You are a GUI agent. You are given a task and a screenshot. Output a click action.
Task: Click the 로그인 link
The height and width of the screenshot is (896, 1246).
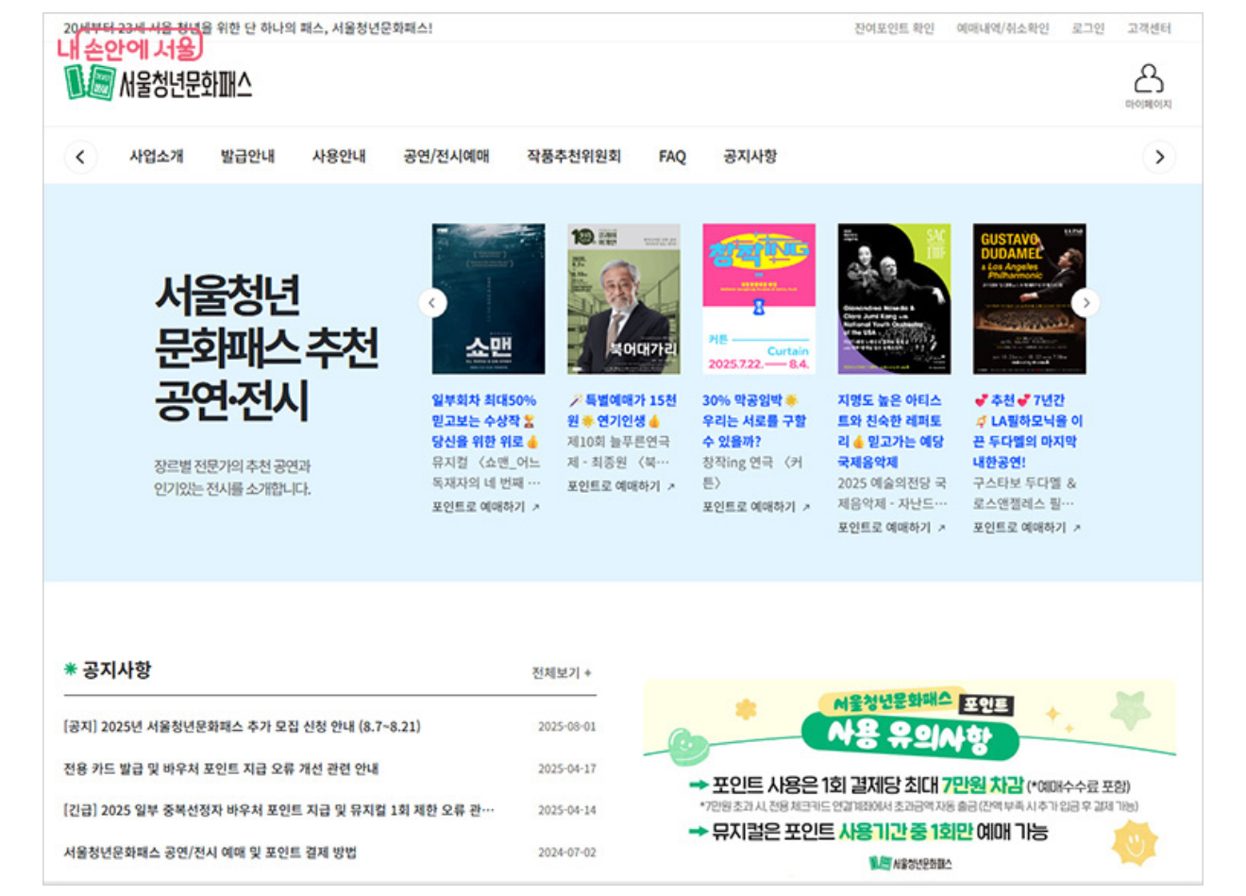[x=1087, y=28]
